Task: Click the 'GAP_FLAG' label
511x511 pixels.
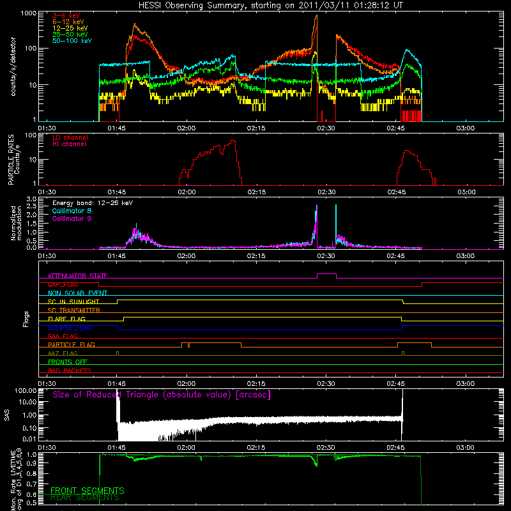Action: coord(63,284)
